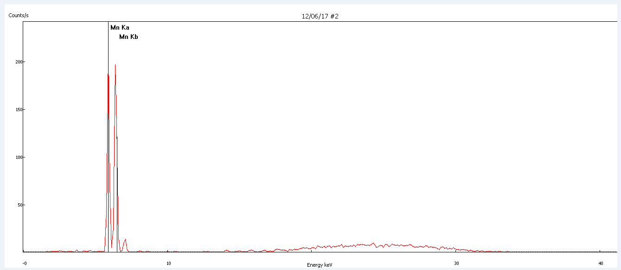This screenshot has width=621, height=270.
Task: Click the 10 keV x-axis tick label
Action: (168, 263)
